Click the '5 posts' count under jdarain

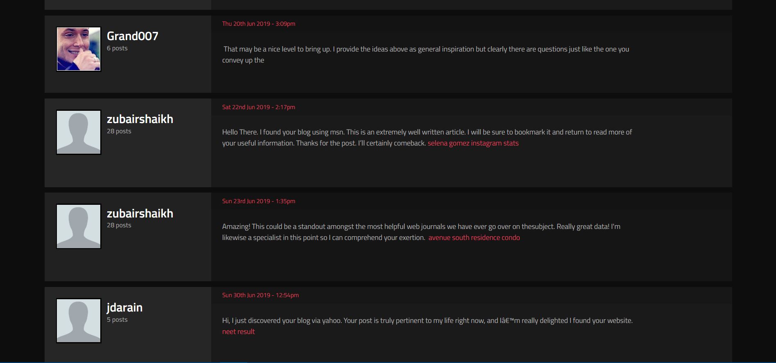(117, 320)
